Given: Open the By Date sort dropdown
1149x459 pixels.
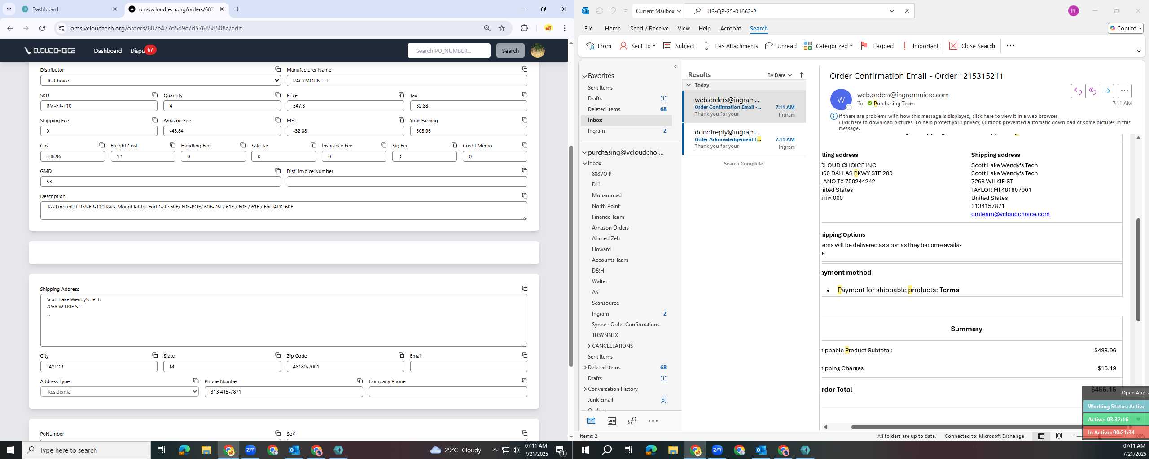Looking at the screenshot, I should tap(780, 75).
